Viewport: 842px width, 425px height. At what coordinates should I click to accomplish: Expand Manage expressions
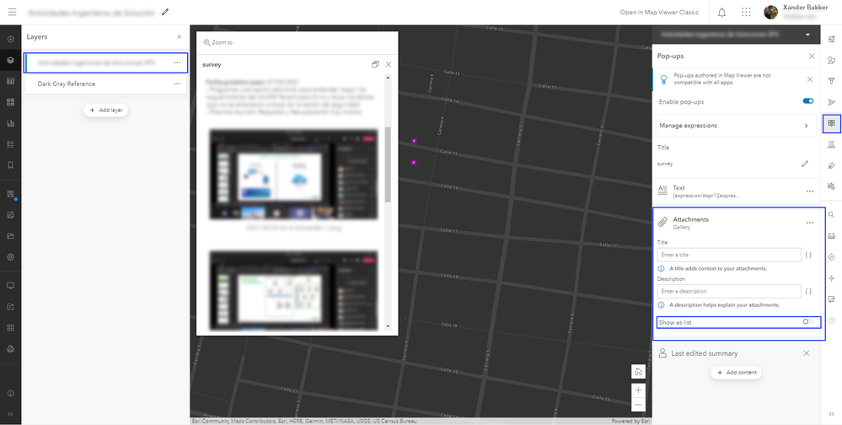734,125
